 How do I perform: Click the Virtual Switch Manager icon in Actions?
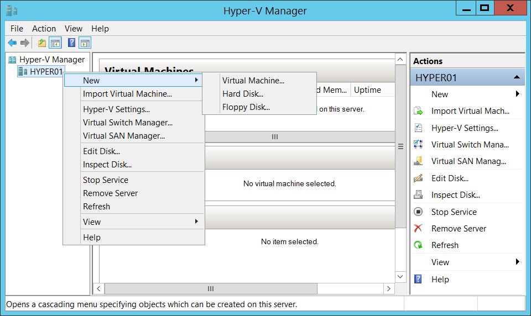pyautogui.click(x=418, y=145)
